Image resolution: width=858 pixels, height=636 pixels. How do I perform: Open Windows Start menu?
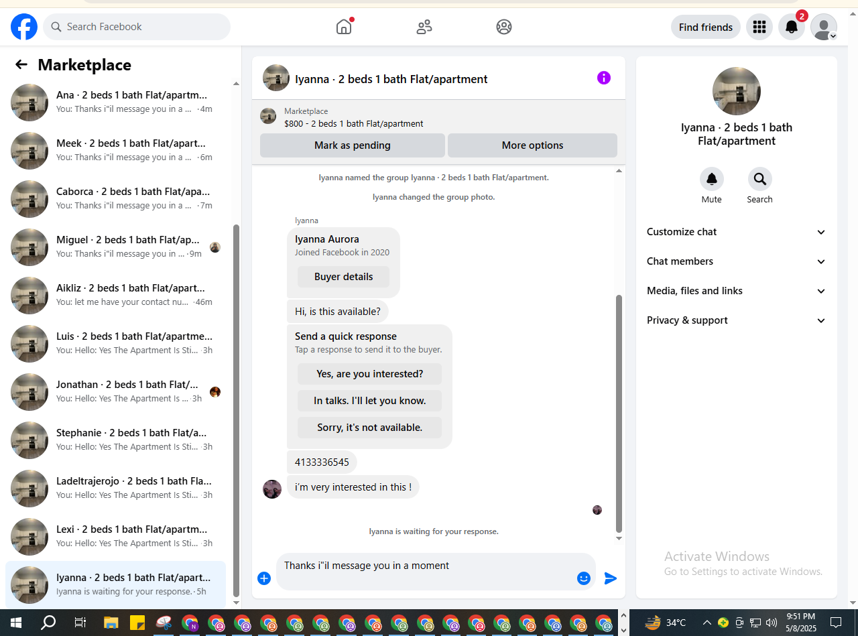pyautogui.click(x=15, y=623)
